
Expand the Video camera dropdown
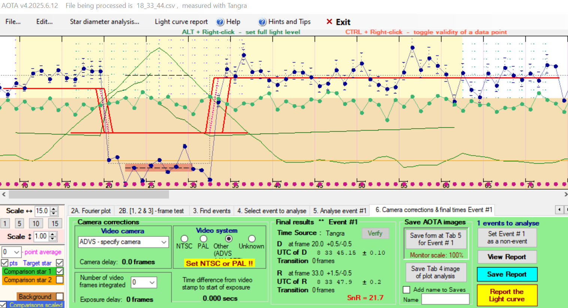pos(164,242)
